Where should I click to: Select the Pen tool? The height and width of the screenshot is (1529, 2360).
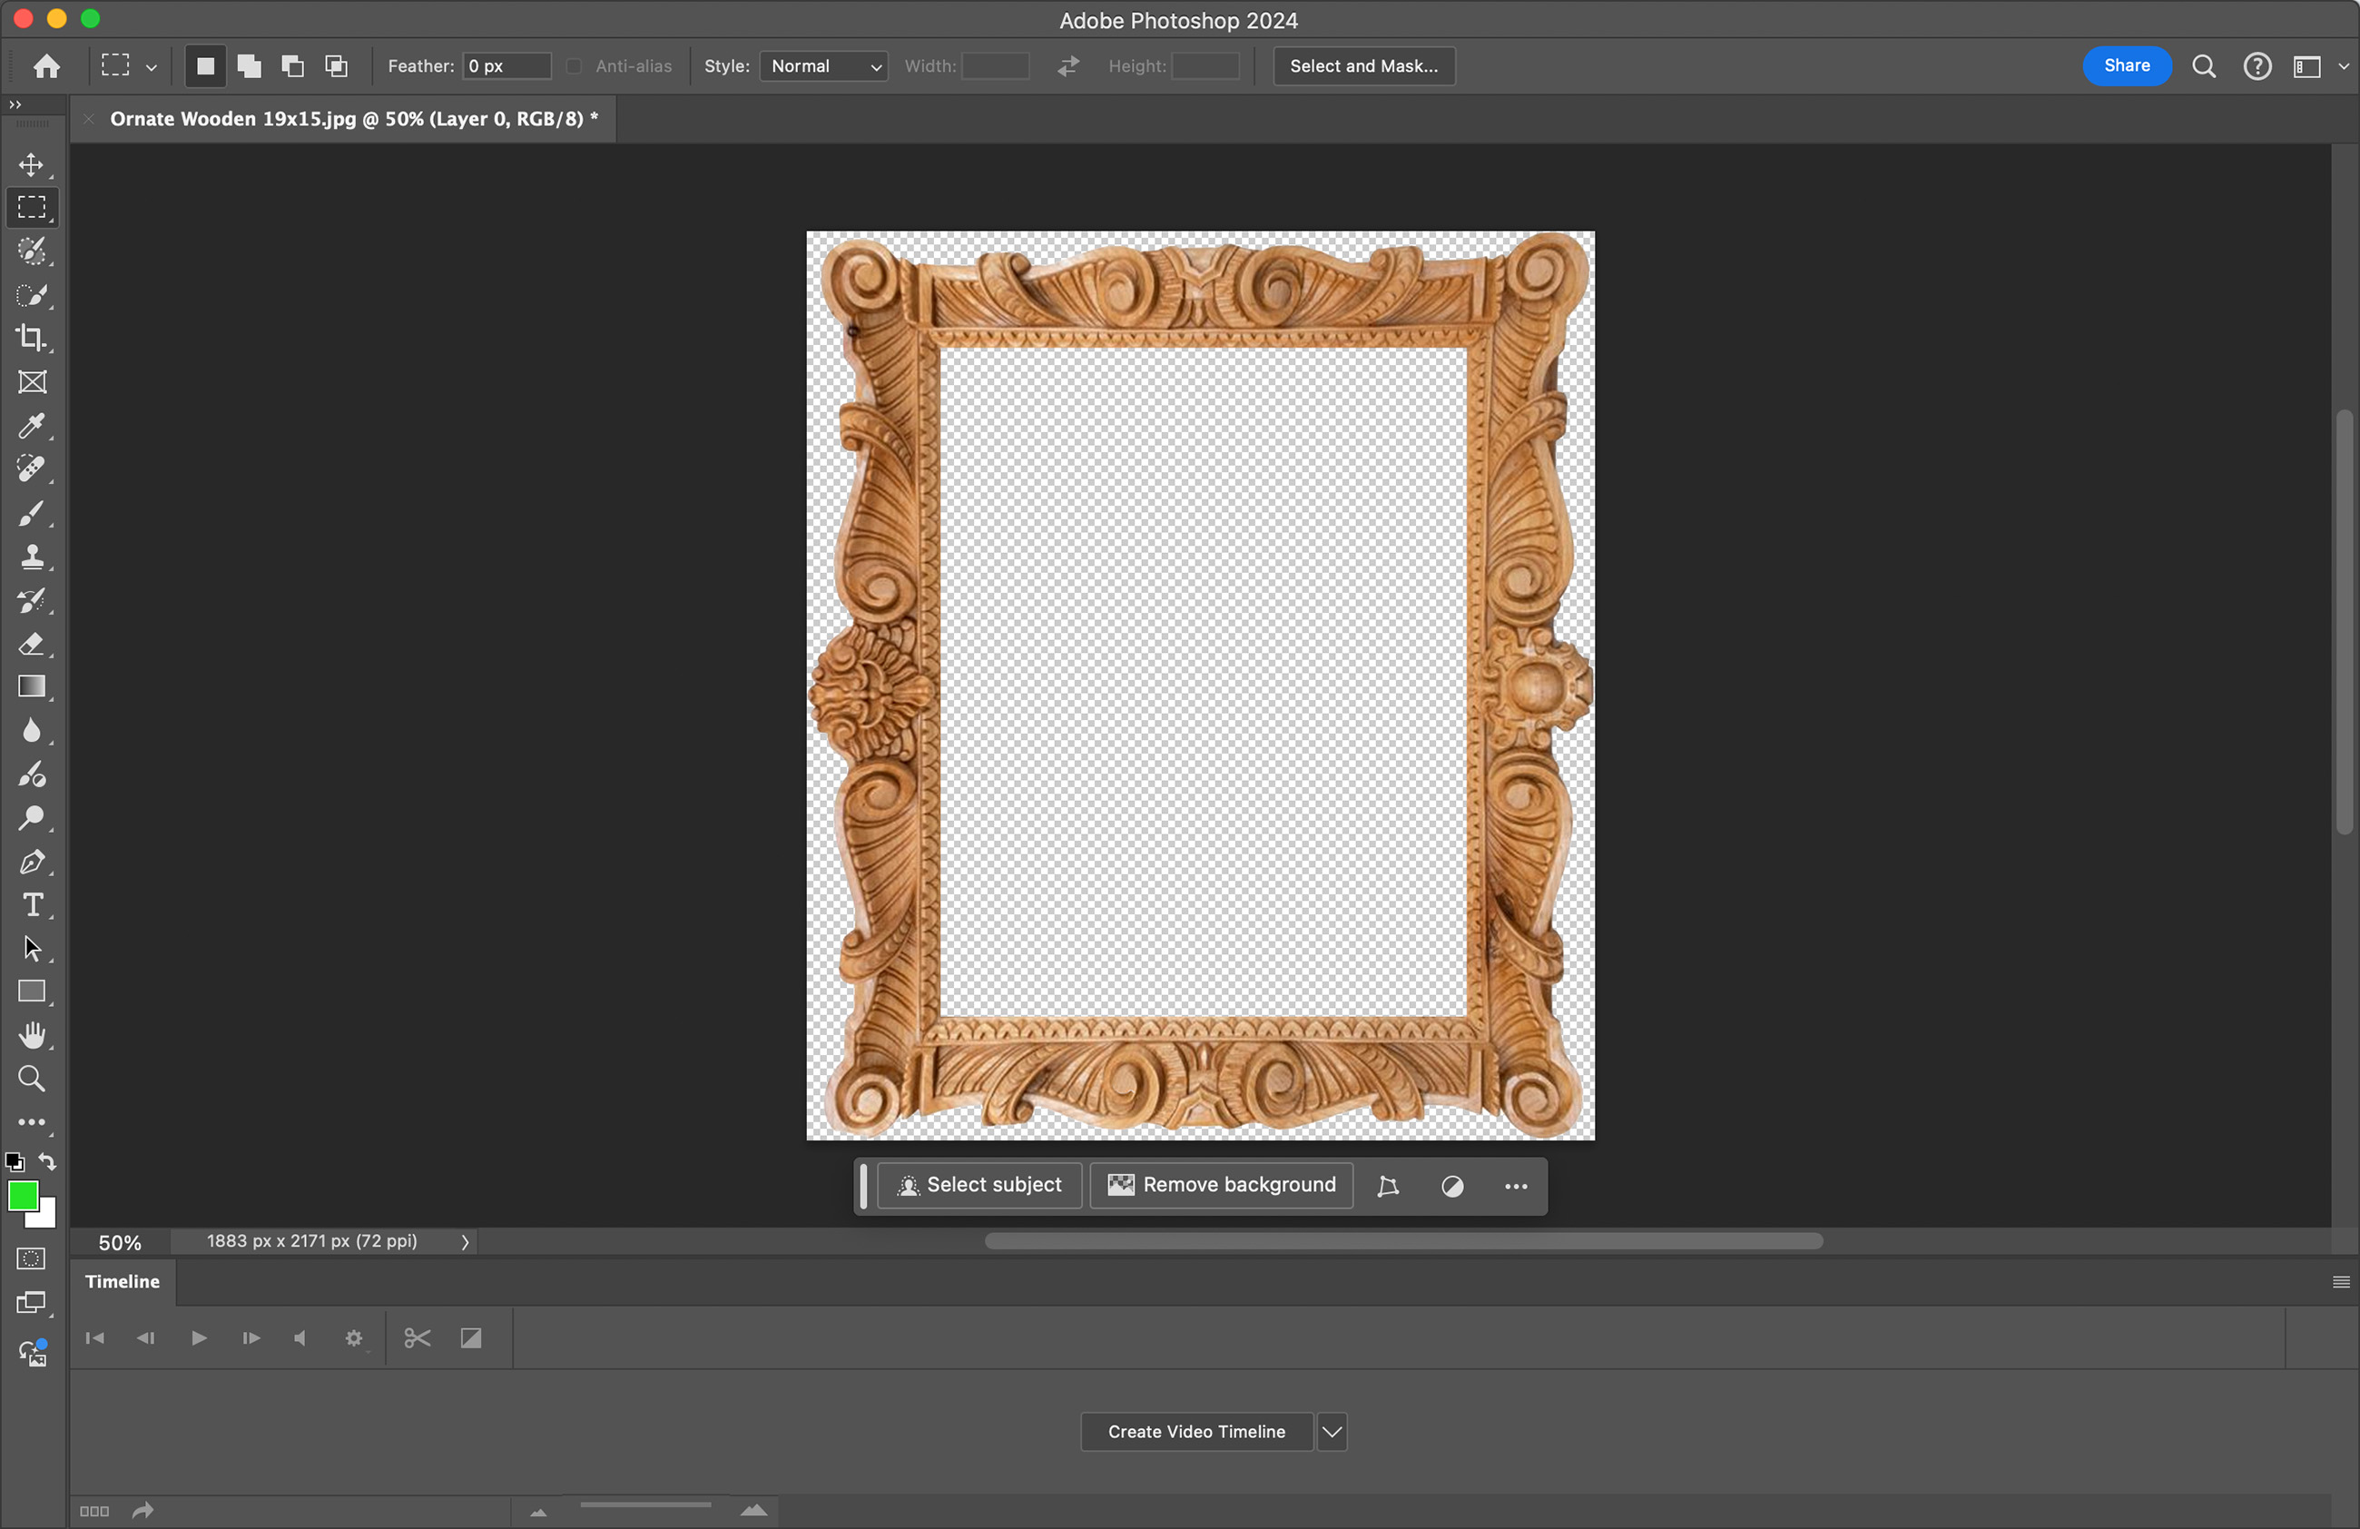point(32,862)
